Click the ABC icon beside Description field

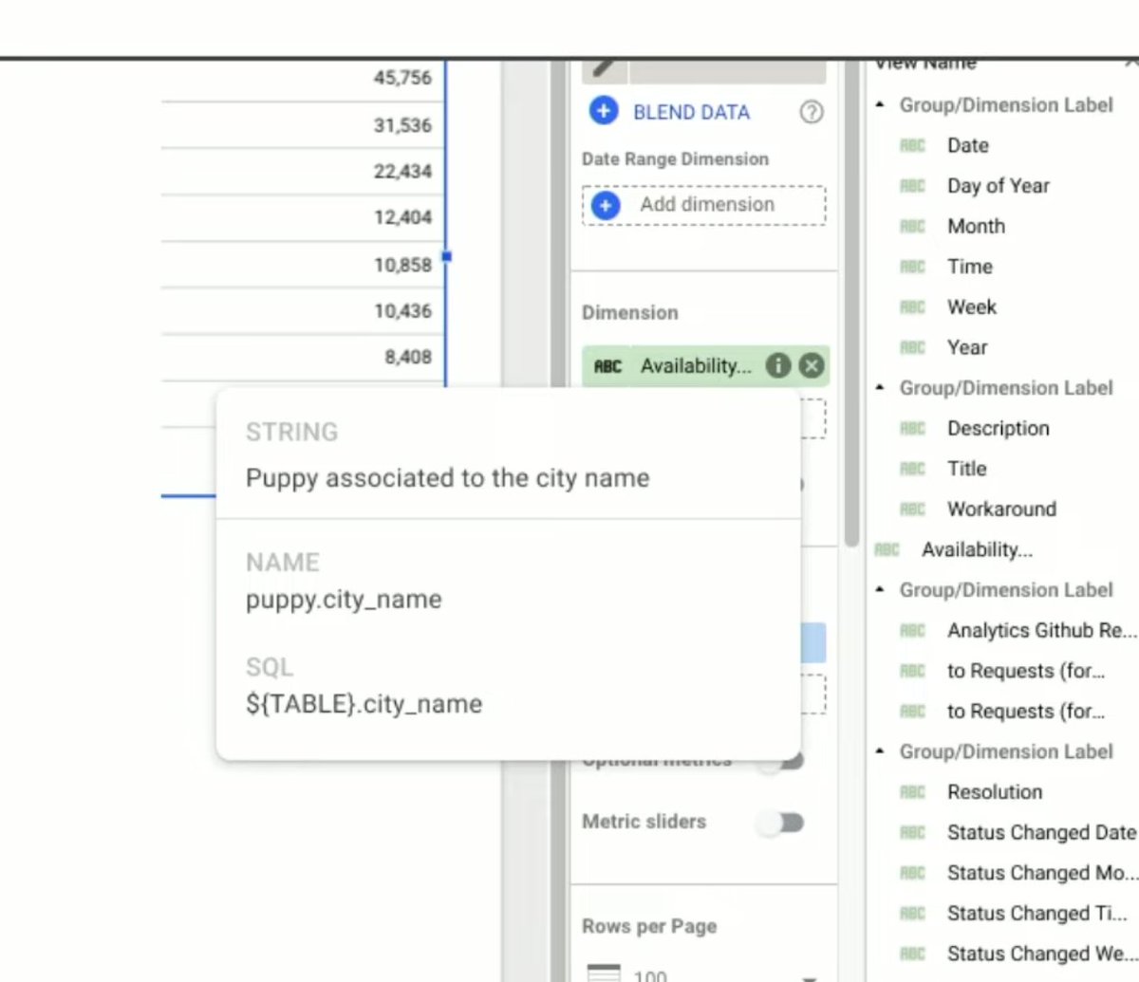pyautogui.click(x=912, y=429)
